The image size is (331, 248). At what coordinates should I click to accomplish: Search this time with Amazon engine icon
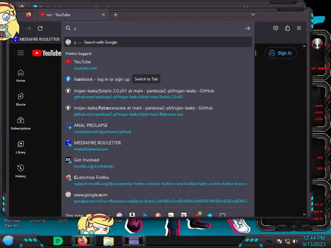132,215
